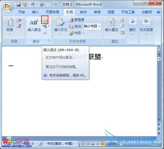
Task: Click the Show Notes icon
Action: (x=45, y=32)
